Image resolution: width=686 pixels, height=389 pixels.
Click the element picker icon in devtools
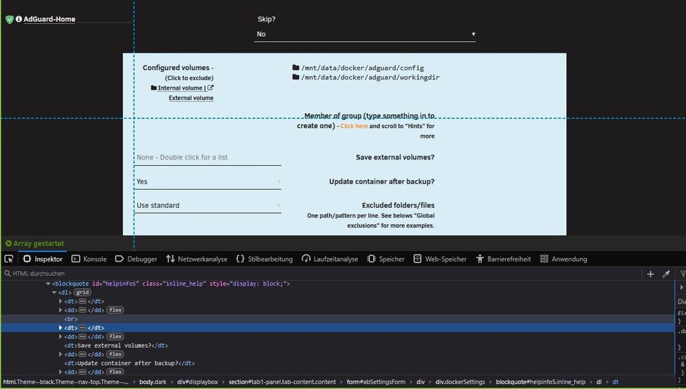[x=9, y=259]
